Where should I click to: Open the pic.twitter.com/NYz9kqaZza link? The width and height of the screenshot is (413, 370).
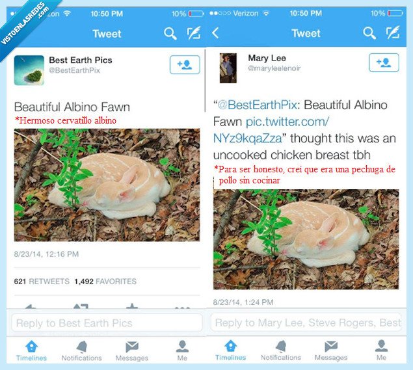(271, 130)
